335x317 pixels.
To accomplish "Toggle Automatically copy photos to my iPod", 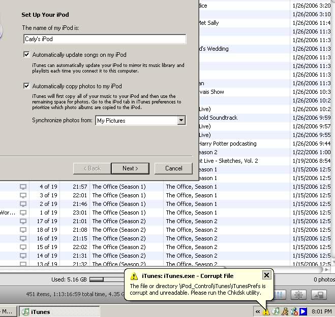I will pyautogui.click(x=26, y=86).
